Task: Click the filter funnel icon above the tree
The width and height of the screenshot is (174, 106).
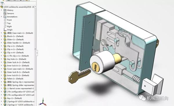Action: pos(2,3)
